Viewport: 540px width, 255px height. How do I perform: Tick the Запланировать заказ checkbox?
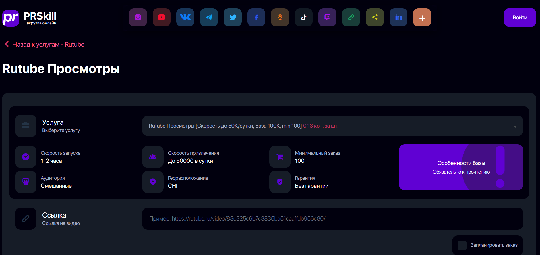click(462, 245)
